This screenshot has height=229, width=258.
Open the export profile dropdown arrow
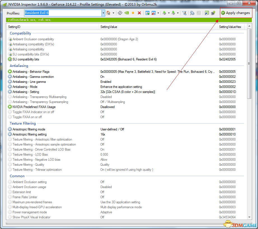169,13
